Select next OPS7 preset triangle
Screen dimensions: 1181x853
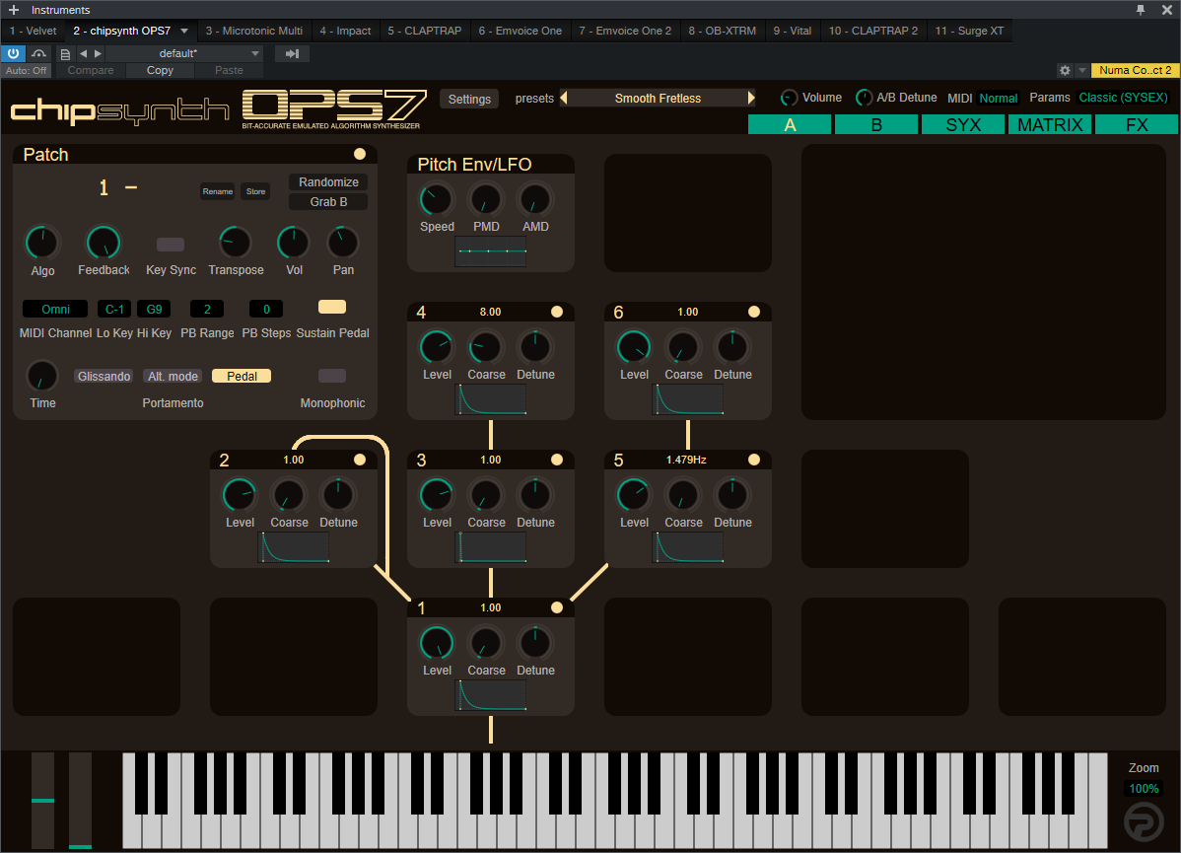(x=751, y=98)
